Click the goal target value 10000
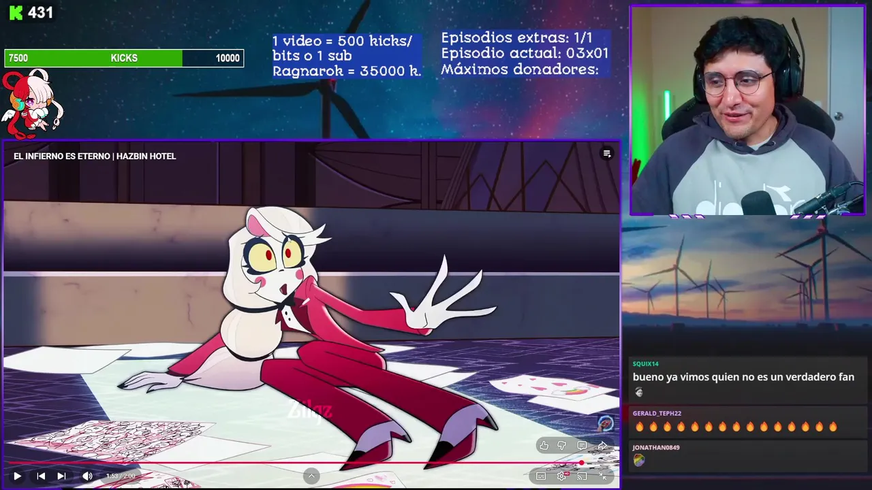 tap(228, 59)
